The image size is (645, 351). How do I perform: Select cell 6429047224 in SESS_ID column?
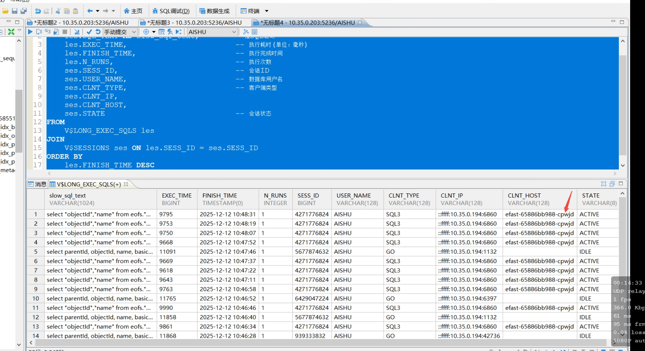point(312,299)
